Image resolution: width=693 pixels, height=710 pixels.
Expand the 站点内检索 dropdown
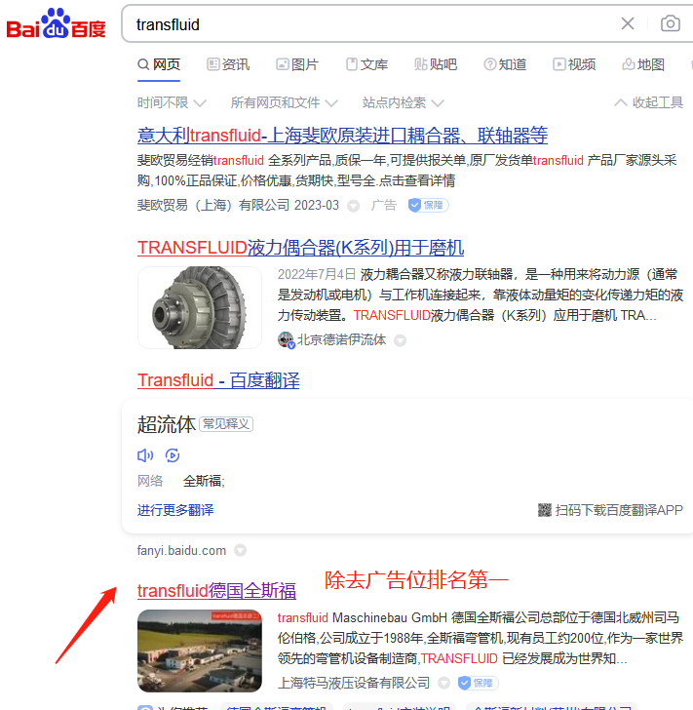tap(403, 102)
